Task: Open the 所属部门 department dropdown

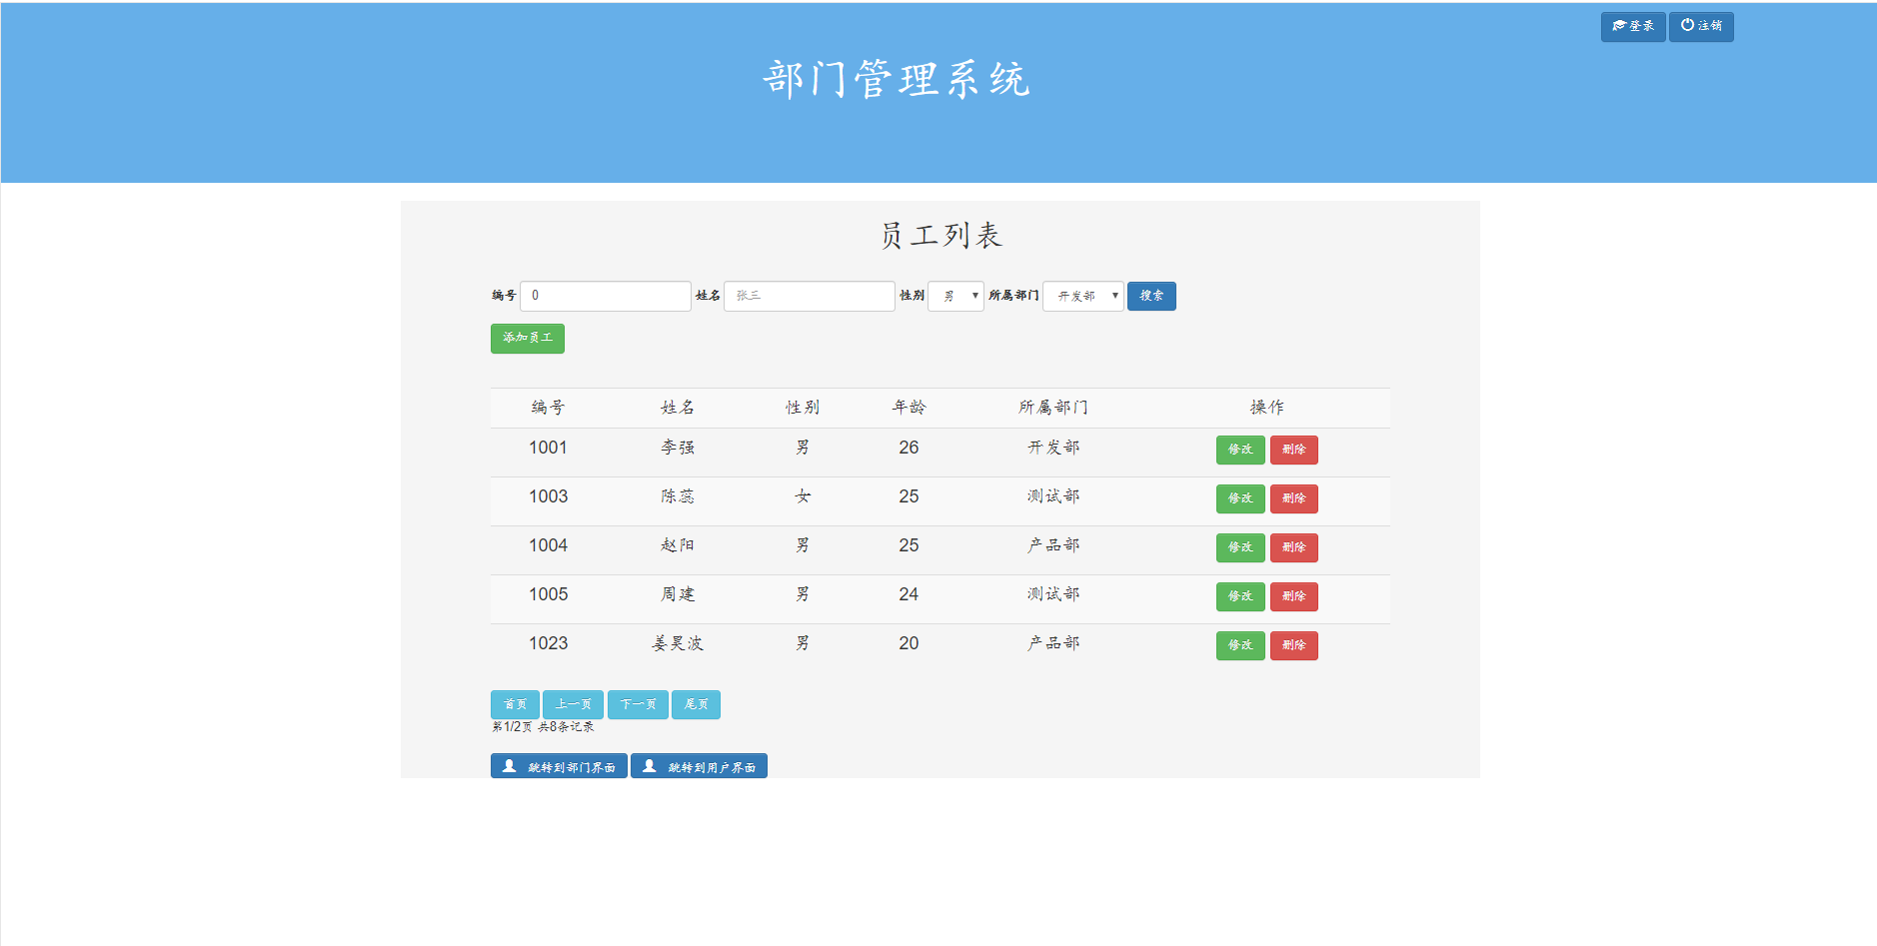Action: [1082, 296]
